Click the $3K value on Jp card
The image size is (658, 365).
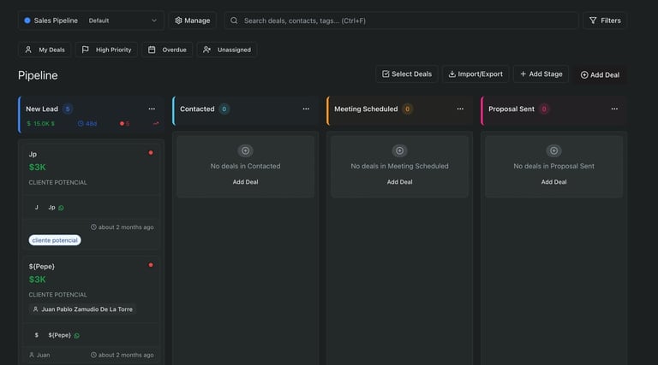coord(38,167)
